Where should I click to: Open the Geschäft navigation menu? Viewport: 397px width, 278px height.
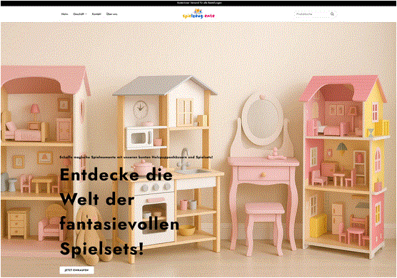coord(80,14)
